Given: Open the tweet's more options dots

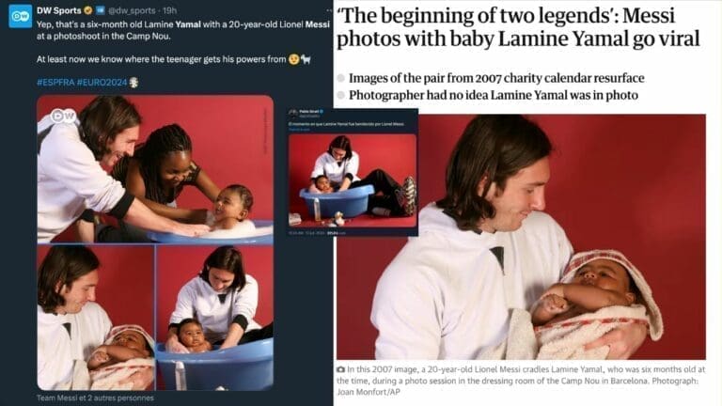Looking at the screenshot, I should [328, 10].
